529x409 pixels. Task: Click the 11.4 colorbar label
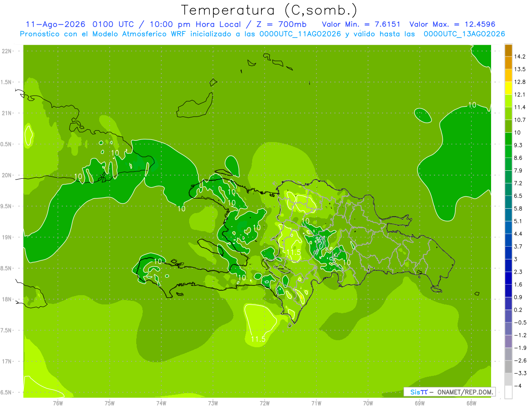(519, 107)
